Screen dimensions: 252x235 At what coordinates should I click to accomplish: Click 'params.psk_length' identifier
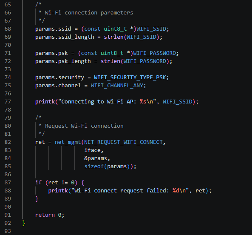(63, 61)
